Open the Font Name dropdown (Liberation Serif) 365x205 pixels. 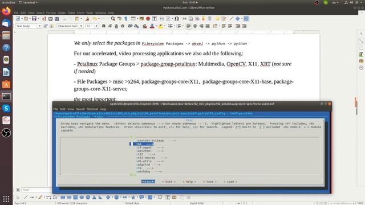click(x=81, y=26)
